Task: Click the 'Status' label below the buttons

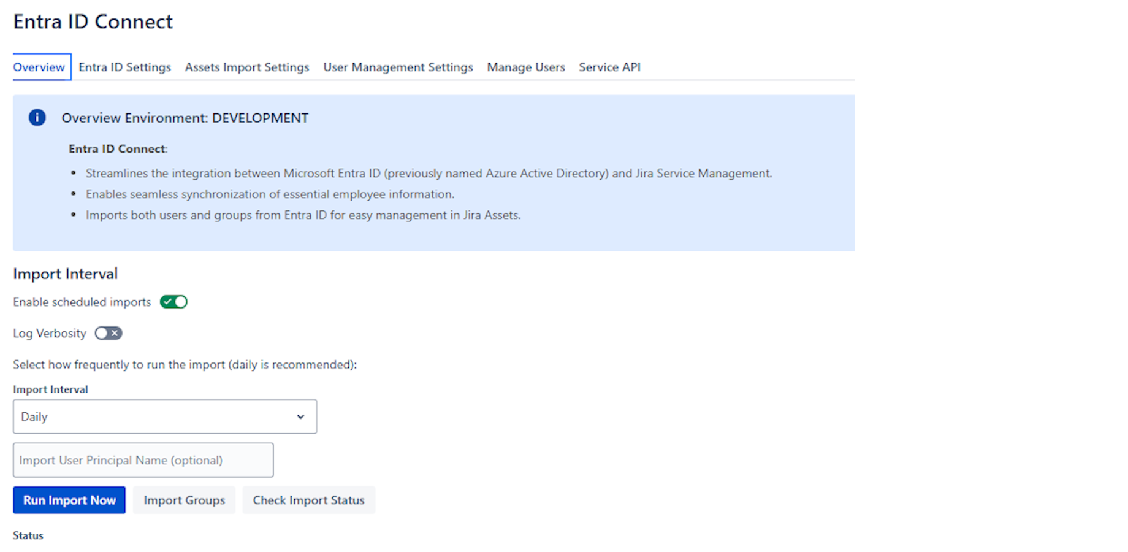Action: point(28,535)
